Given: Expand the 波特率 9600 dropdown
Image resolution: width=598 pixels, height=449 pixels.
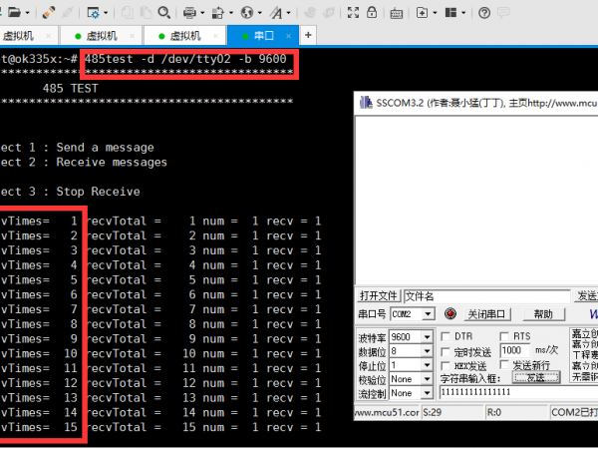Looking at the screenshot, I should coord(429,337).
